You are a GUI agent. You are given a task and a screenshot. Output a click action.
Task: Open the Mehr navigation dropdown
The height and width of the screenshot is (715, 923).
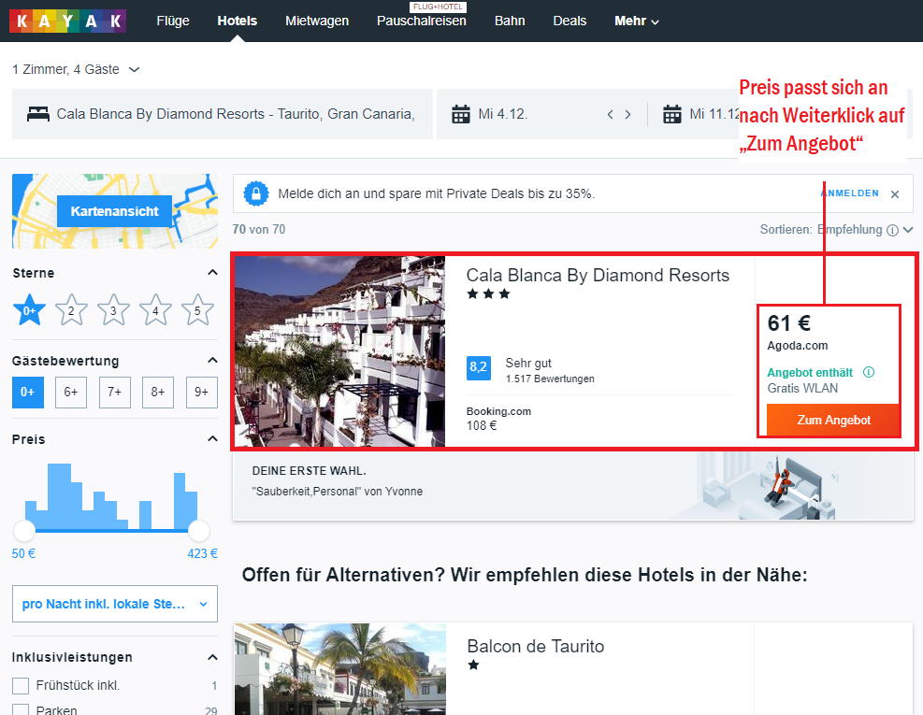click(636, 21)
